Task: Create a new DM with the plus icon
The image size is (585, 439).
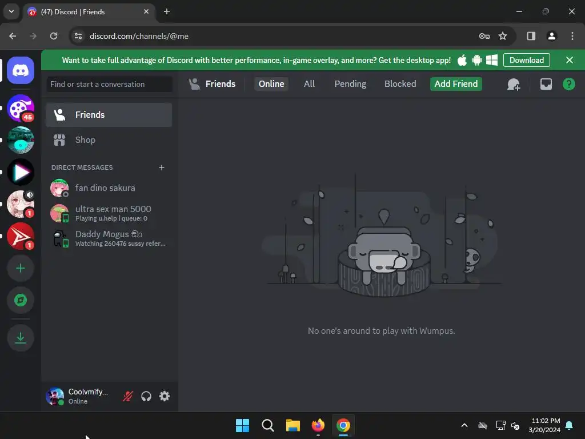Action: click(x=162, y=167)
